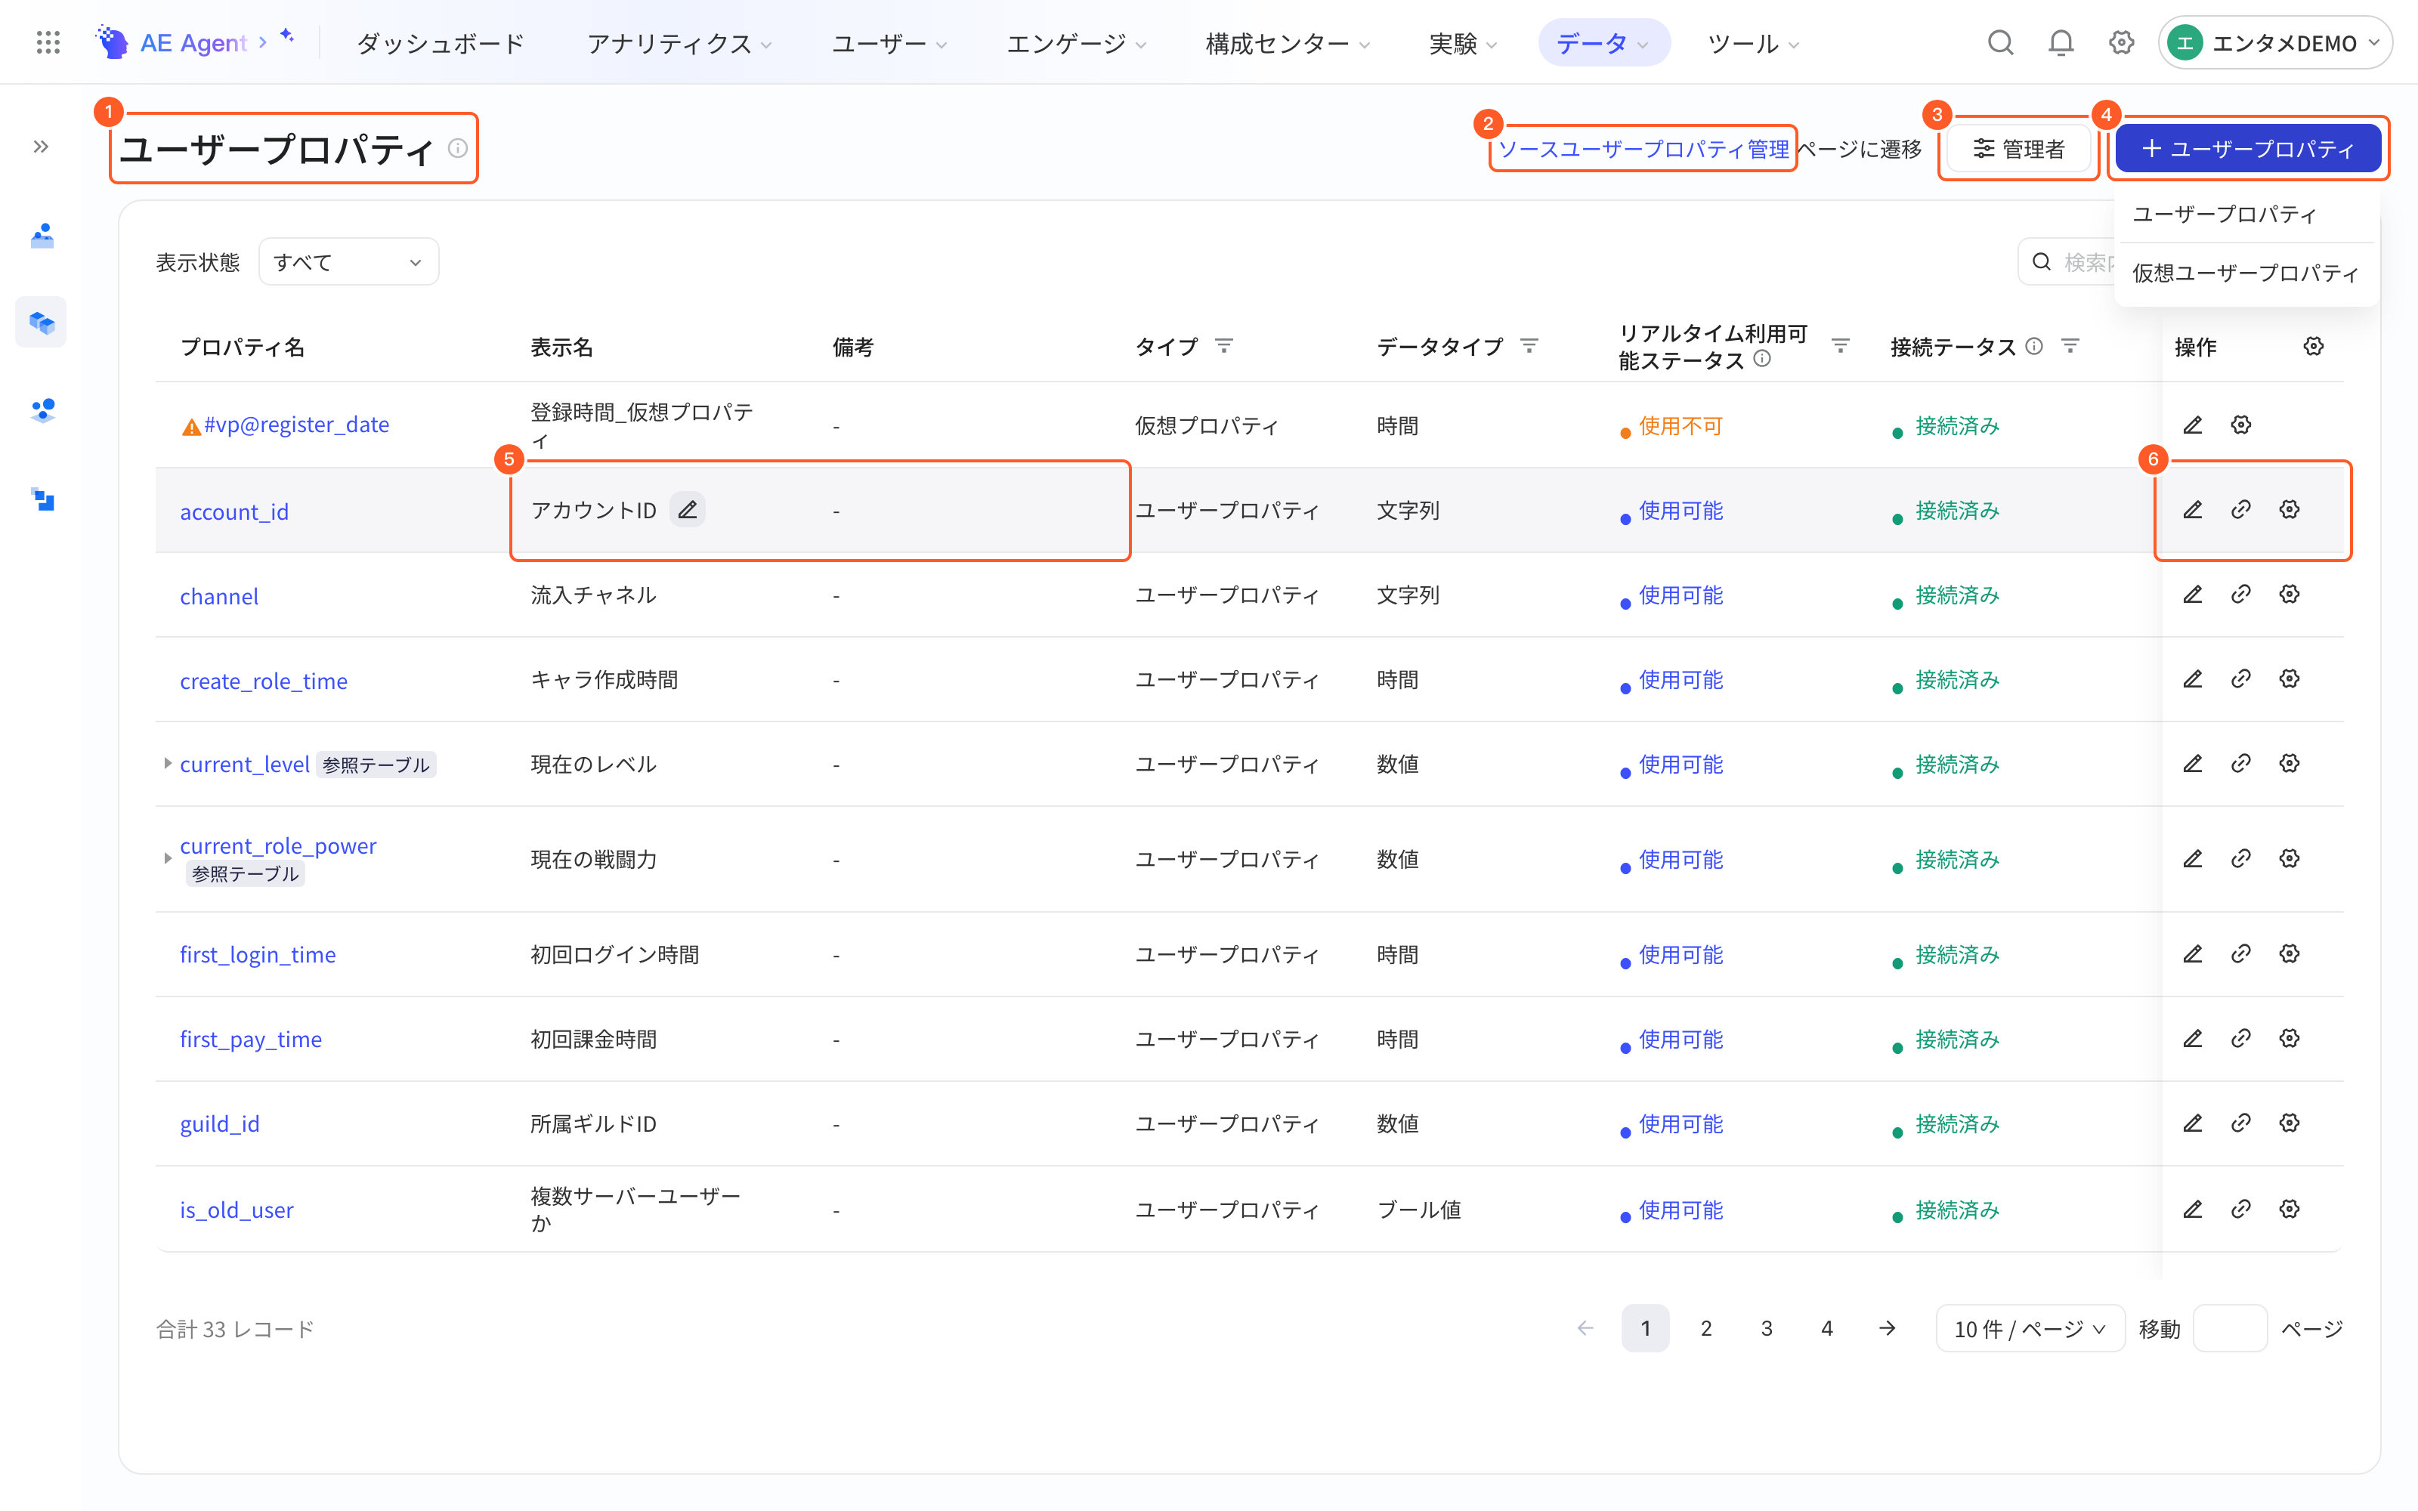
Task: Edit display name pencil next to アカウントID
Action: tap(688, 510)
